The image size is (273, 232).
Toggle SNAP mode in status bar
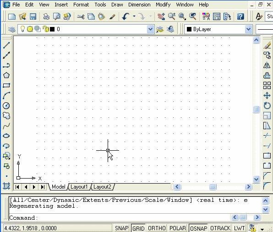121,228
